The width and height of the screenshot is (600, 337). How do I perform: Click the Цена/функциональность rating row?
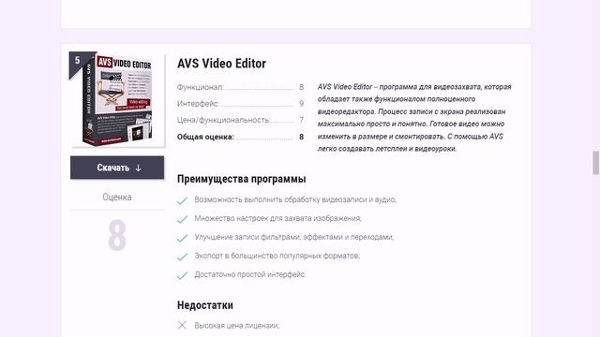pos(240,120)
